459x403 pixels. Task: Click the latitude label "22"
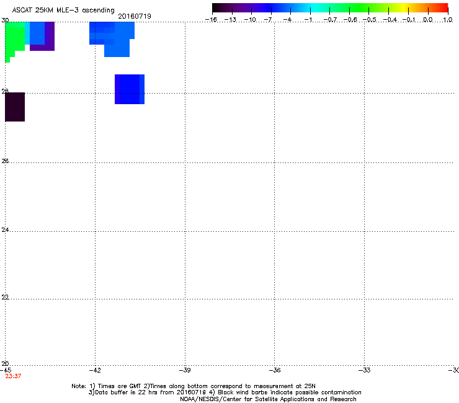5,297
